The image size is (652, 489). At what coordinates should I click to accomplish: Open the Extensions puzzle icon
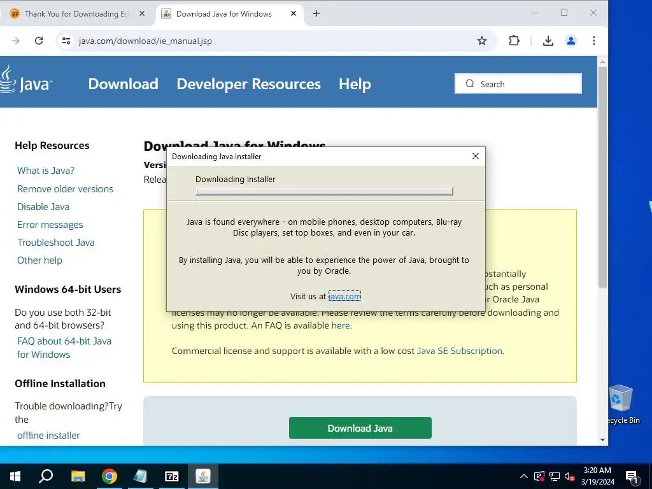tap(514, 41)
